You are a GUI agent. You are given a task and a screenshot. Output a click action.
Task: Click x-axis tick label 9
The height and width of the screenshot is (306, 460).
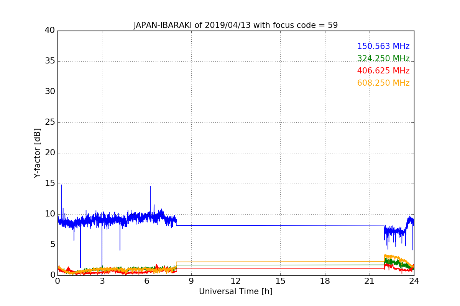click(x=191, y=281)
